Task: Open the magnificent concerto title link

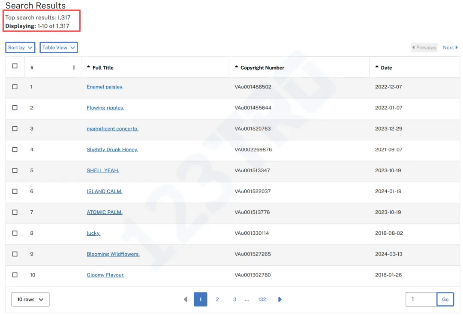Action: pos(112,128)
